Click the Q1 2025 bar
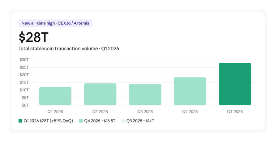274x142 pixels. 55,96
